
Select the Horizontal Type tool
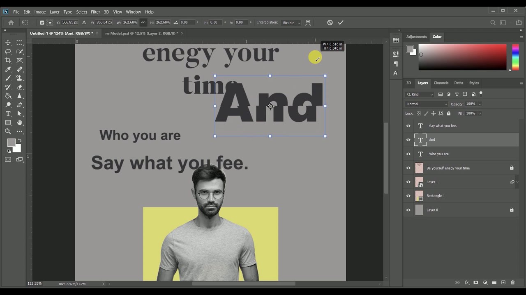[x=8, y=114]
